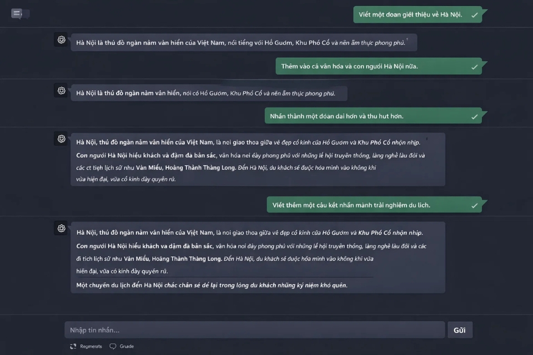Screen dimensions: 533x355
Task: Open the conversations list icon
Action: [17, 13]
